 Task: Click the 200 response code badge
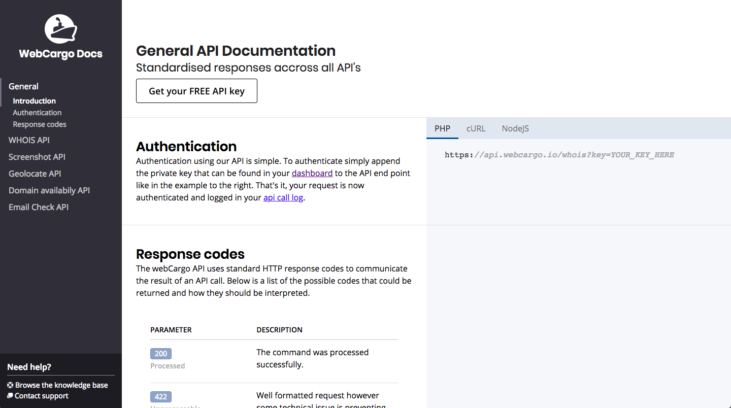coord(161,354)
